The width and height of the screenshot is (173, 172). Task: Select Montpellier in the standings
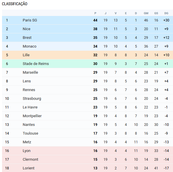click(32, 116)
